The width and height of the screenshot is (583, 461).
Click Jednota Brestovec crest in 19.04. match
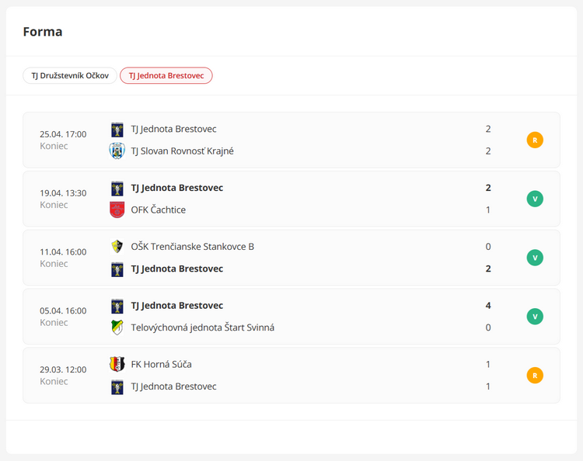pyautogui.click(x=117, y=188)
